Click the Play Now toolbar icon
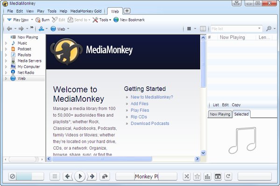This screenshot has height=186, width=280. pos(9,20)
